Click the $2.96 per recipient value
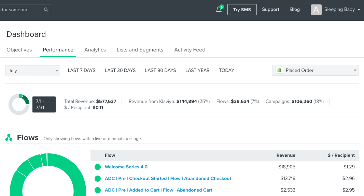 (x=348, y=178)
